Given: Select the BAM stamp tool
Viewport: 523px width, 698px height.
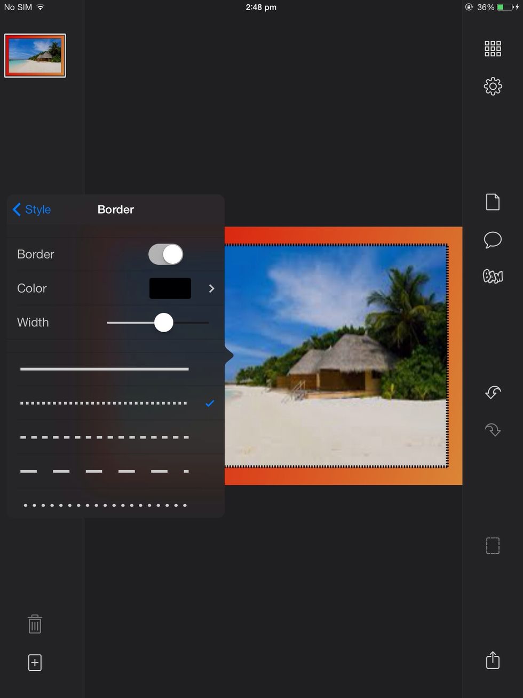Looking at the screenshot, I should [492, 277].
